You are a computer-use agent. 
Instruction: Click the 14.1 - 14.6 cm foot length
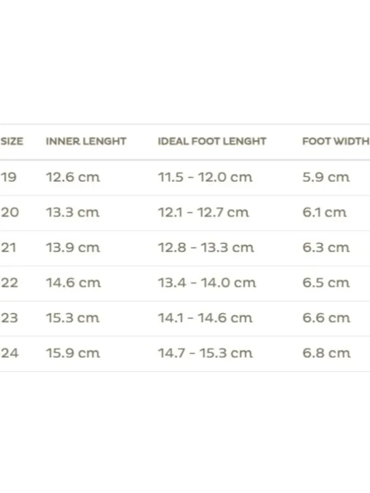point(205,318)
